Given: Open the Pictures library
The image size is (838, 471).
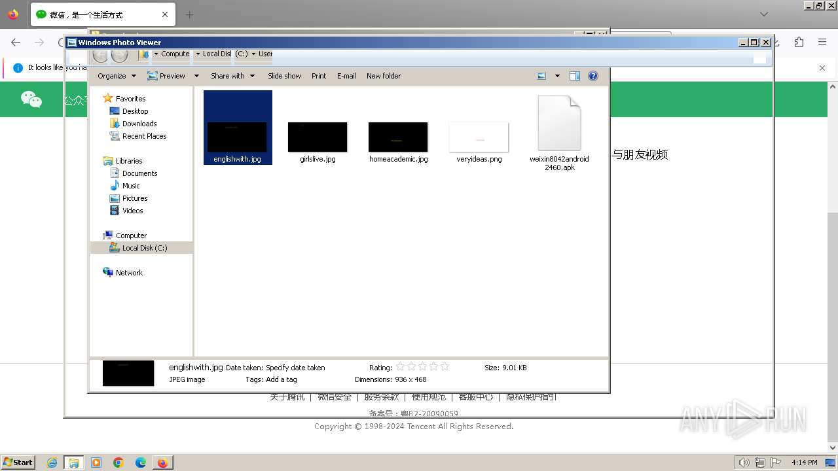Looking at the screenshot, I should tap(128, 198).
